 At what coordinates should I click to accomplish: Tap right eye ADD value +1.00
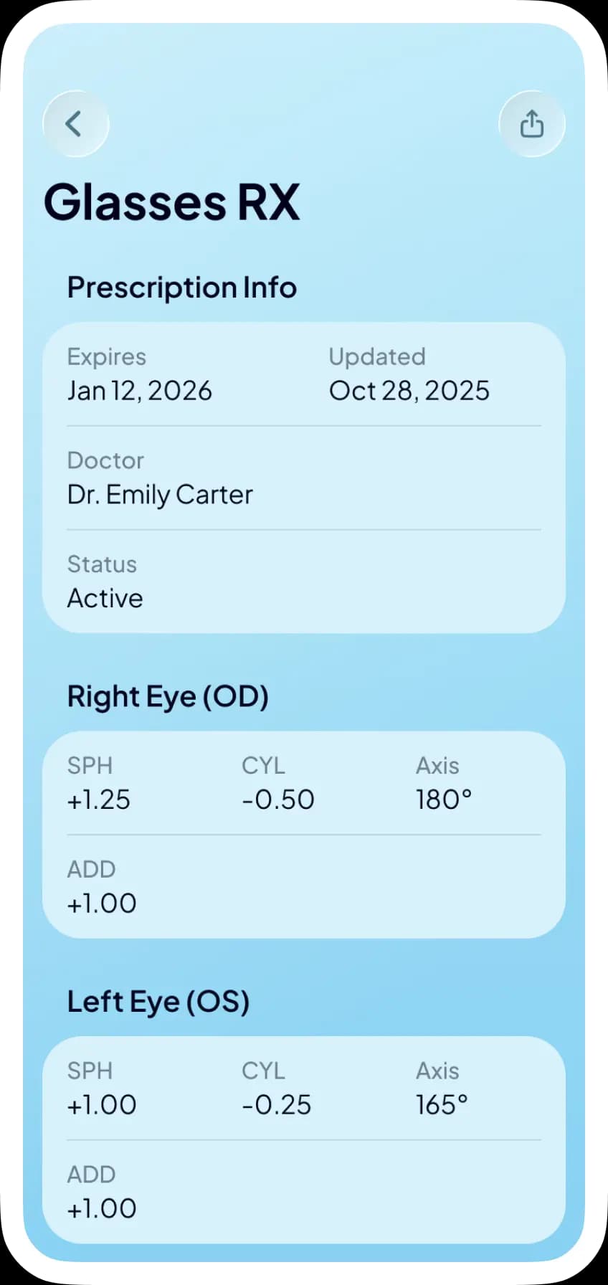[x=101, y=904]
